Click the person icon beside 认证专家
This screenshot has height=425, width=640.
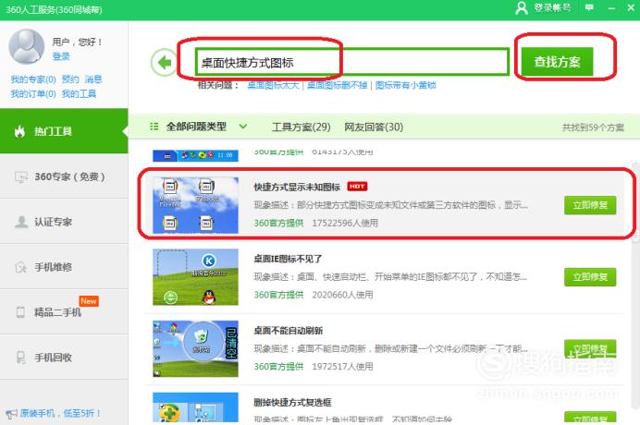(x=21, y=222)
